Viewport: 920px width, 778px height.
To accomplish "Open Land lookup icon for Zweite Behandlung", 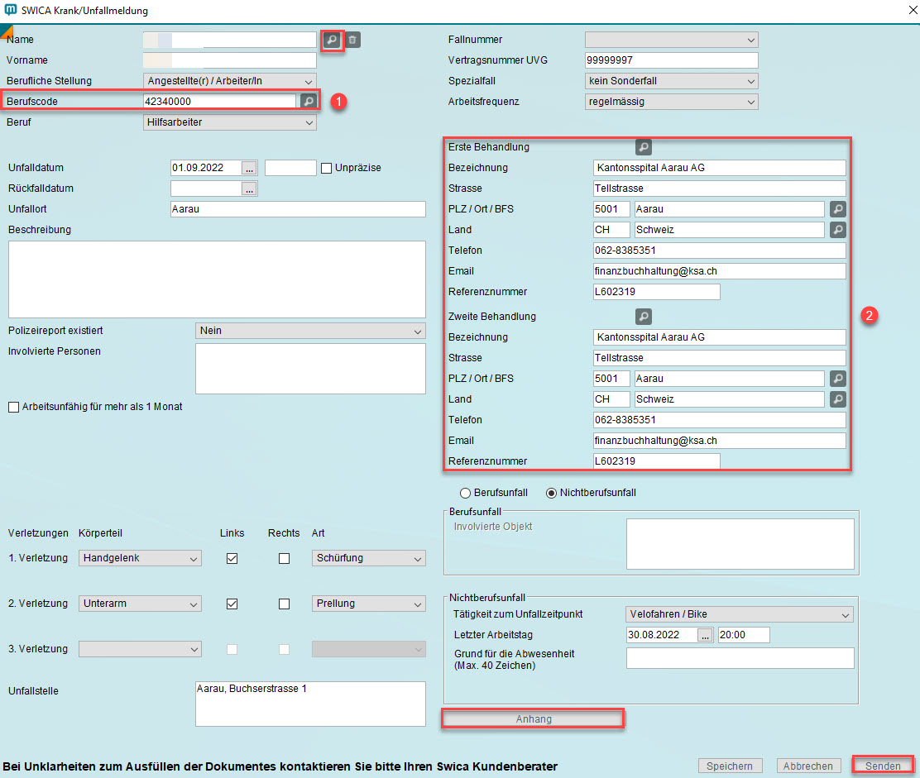I will point(837,399).
